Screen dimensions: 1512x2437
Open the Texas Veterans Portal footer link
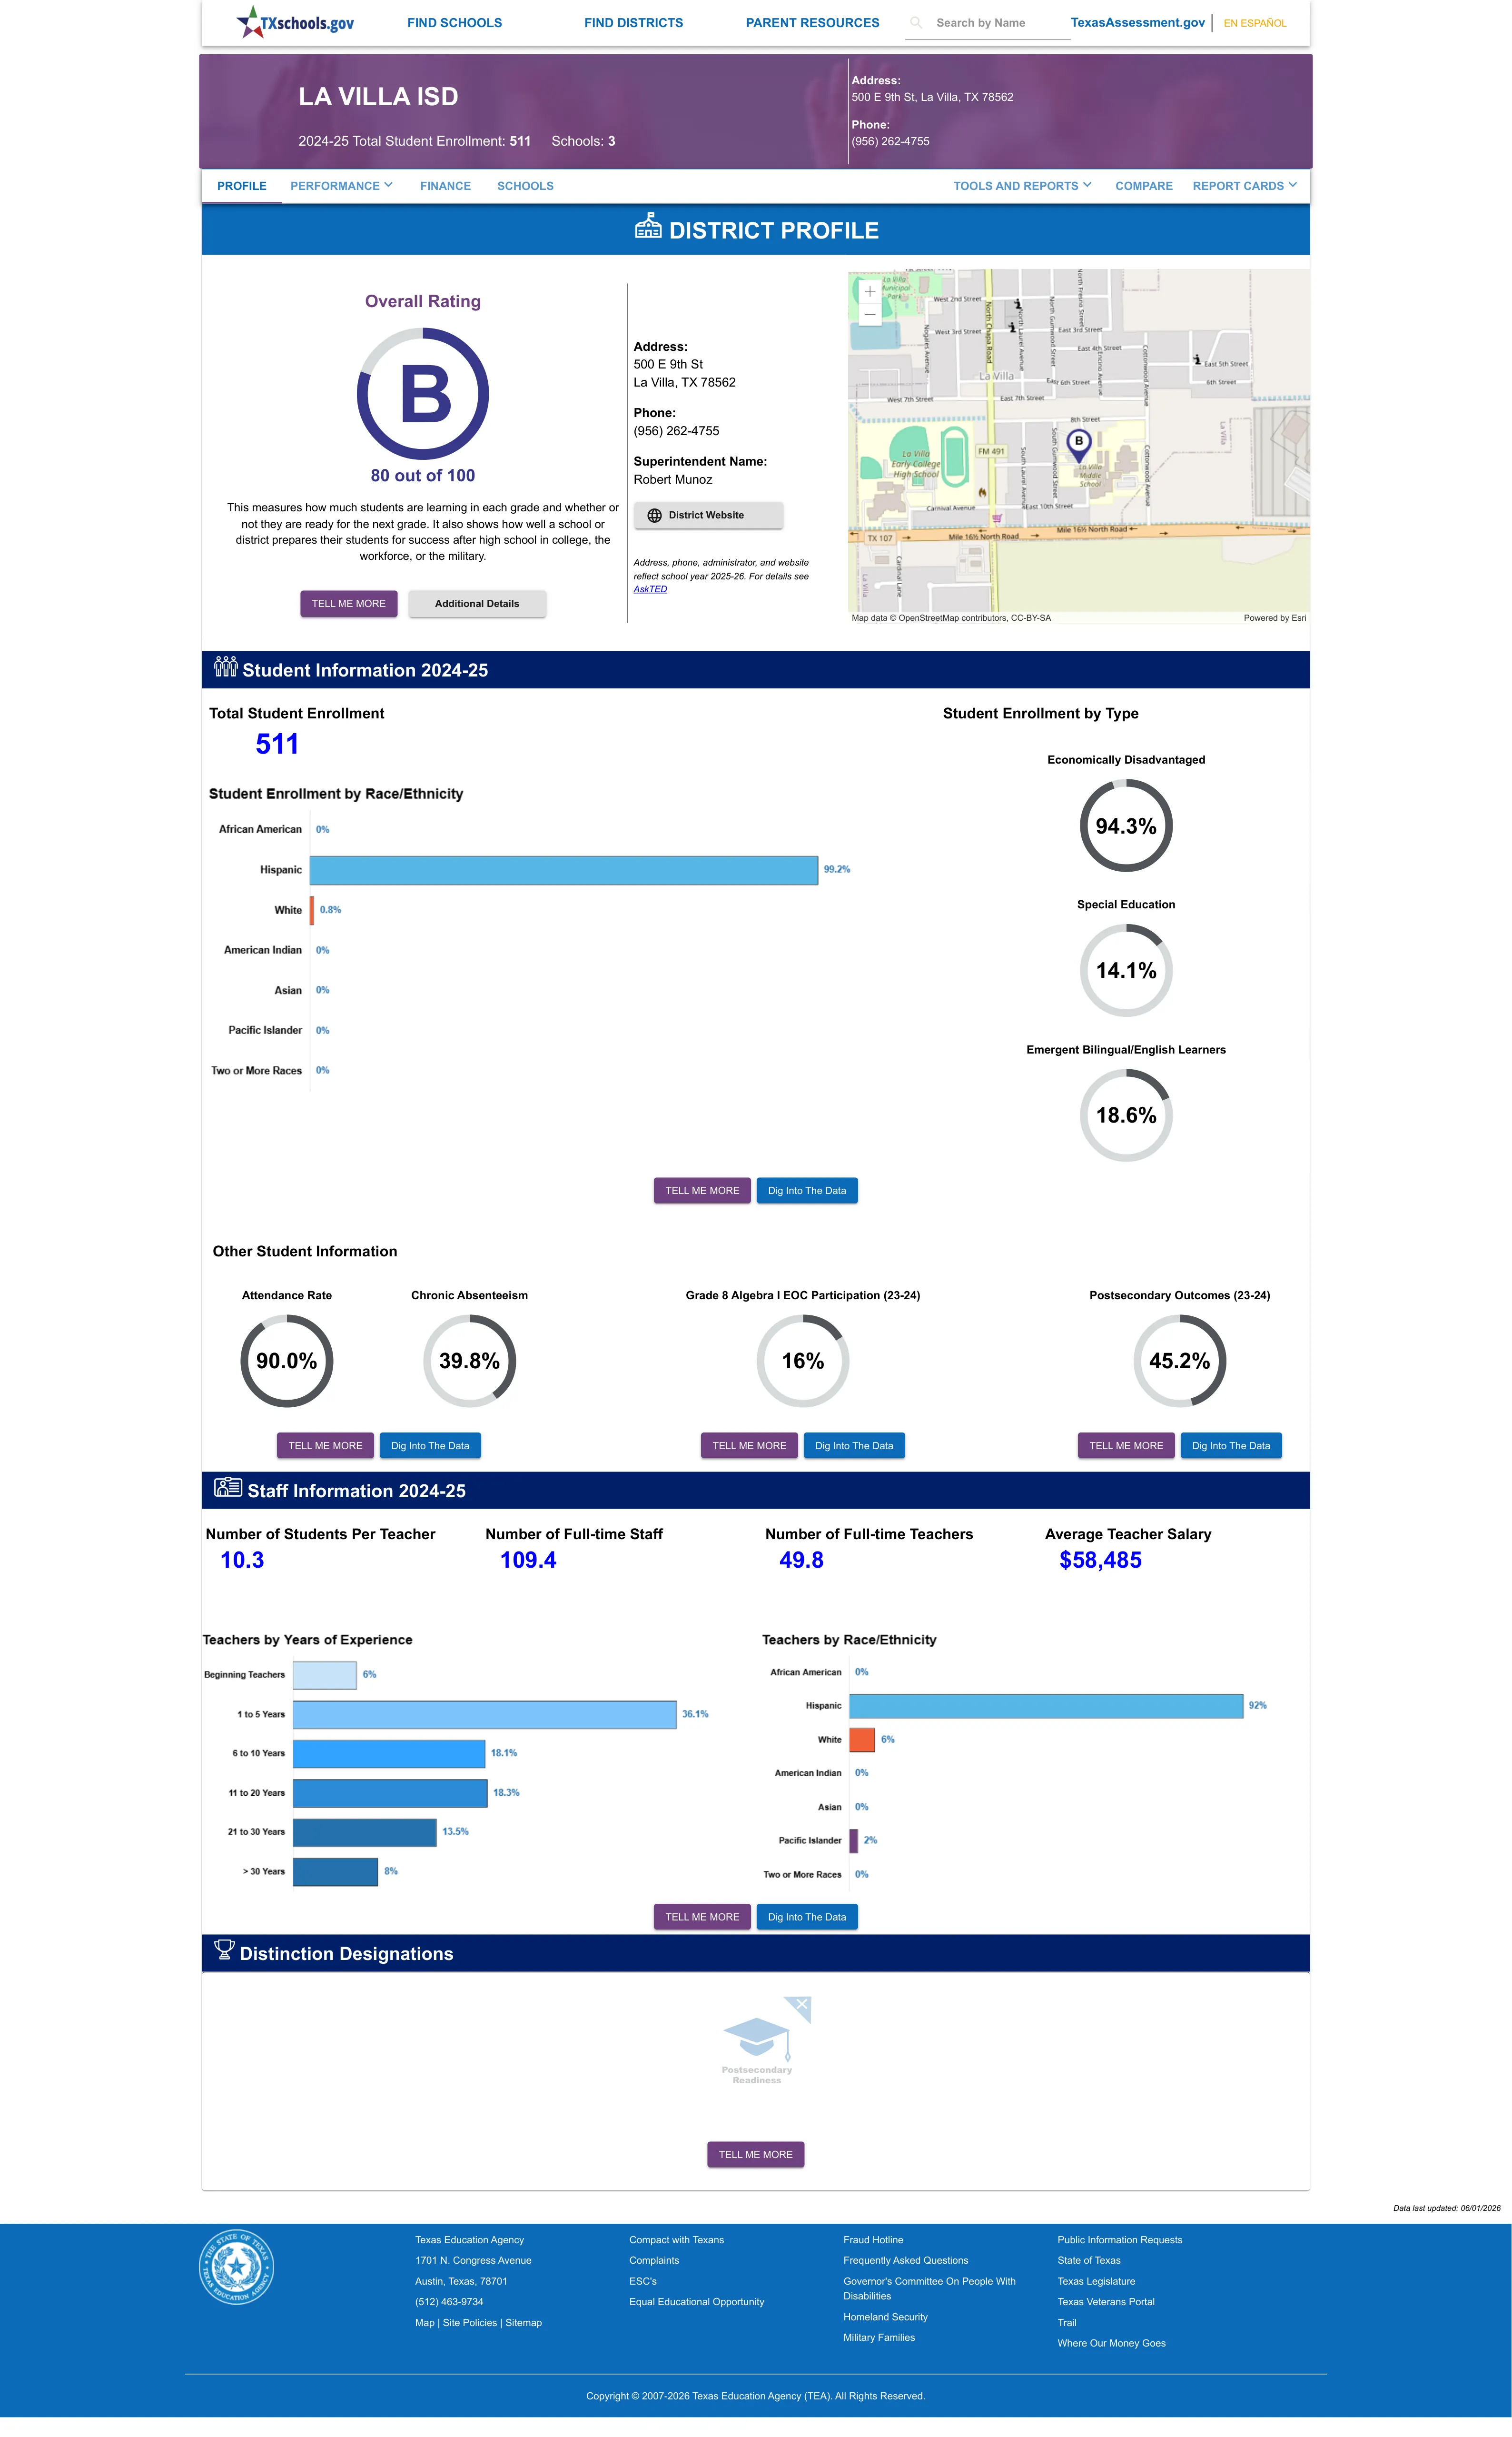[1106, 2302]
